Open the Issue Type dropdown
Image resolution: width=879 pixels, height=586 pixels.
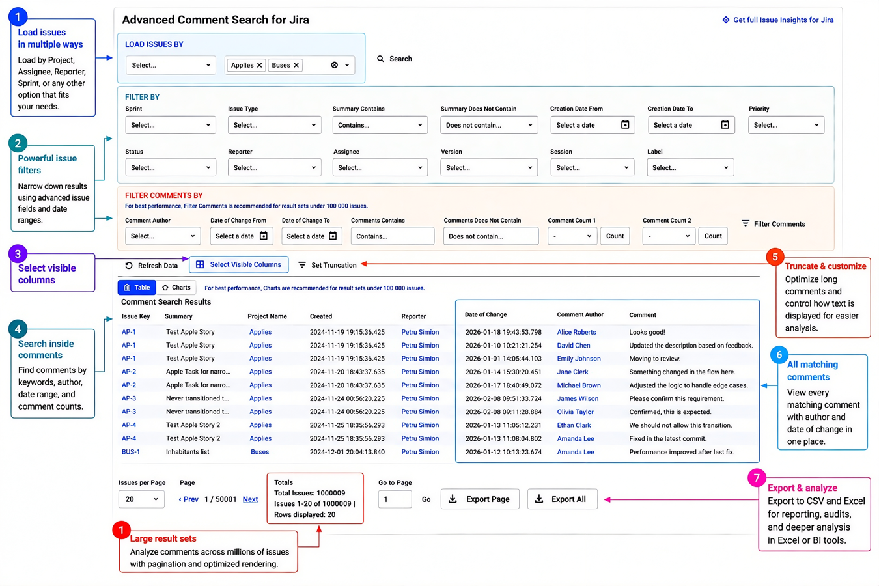275,125
